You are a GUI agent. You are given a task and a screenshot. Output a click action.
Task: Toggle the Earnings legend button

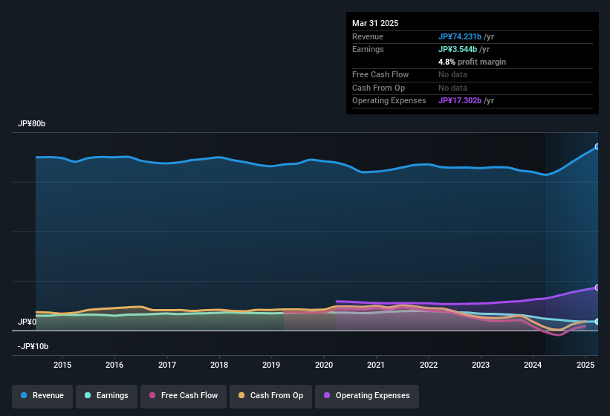[x=106, y=396]
